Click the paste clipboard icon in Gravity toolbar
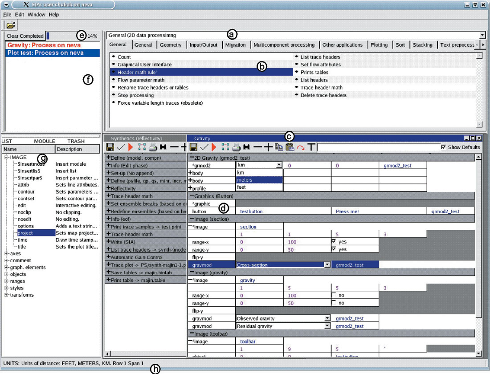490x374 pixels. 290,147
